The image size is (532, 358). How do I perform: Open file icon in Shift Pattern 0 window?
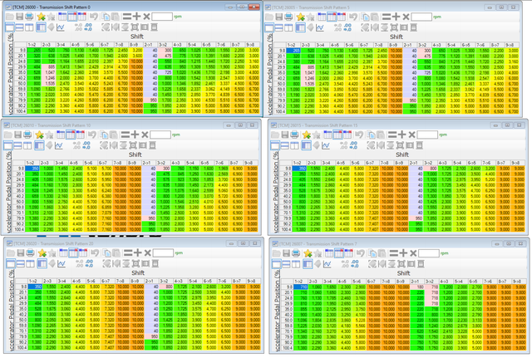click(9, 17)
